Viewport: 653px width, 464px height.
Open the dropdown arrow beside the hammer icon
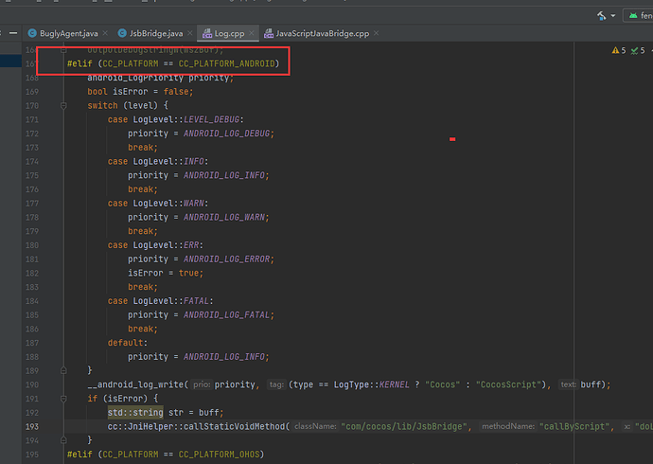[x=613, y=16]
